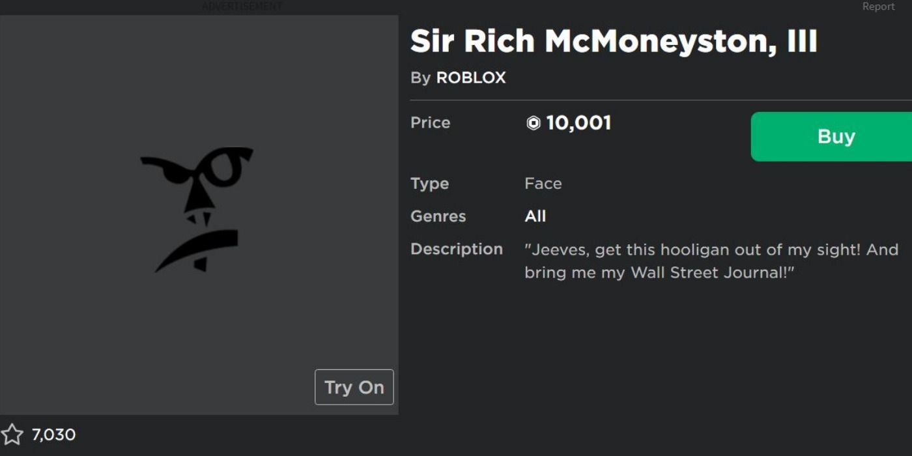Click the item description quote text

coord(711,261)
